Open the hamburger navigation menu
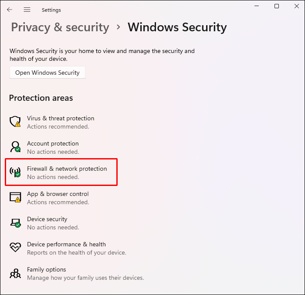The image size is (305, 295). click(27, 10)
